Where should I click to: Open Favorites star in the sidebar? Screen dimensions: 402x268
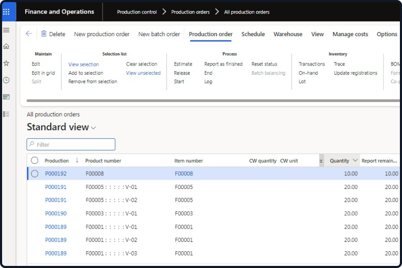[x=6, y=63]
